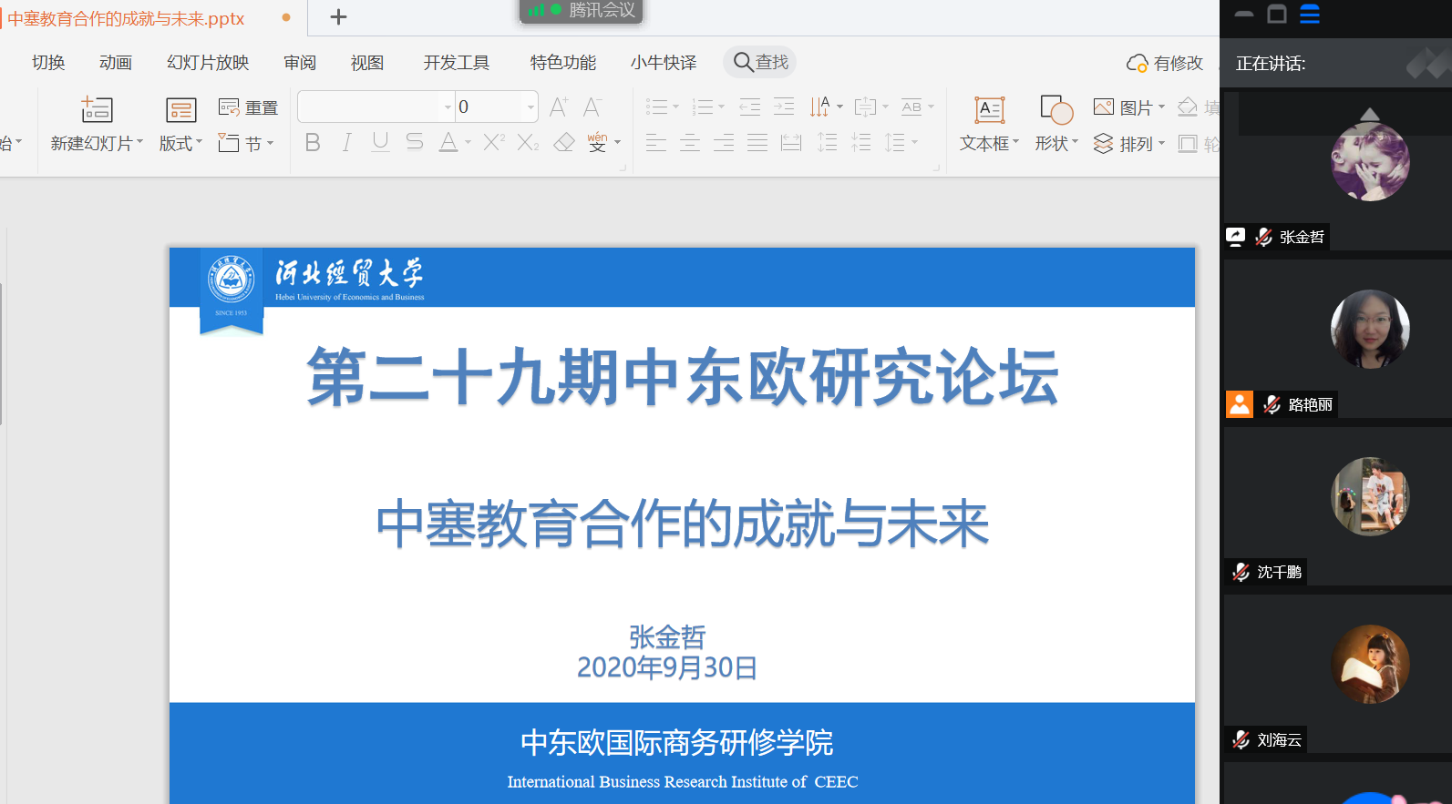Toggle bold formatting button
The image size is (1452, 804).
tap(313, 142)
